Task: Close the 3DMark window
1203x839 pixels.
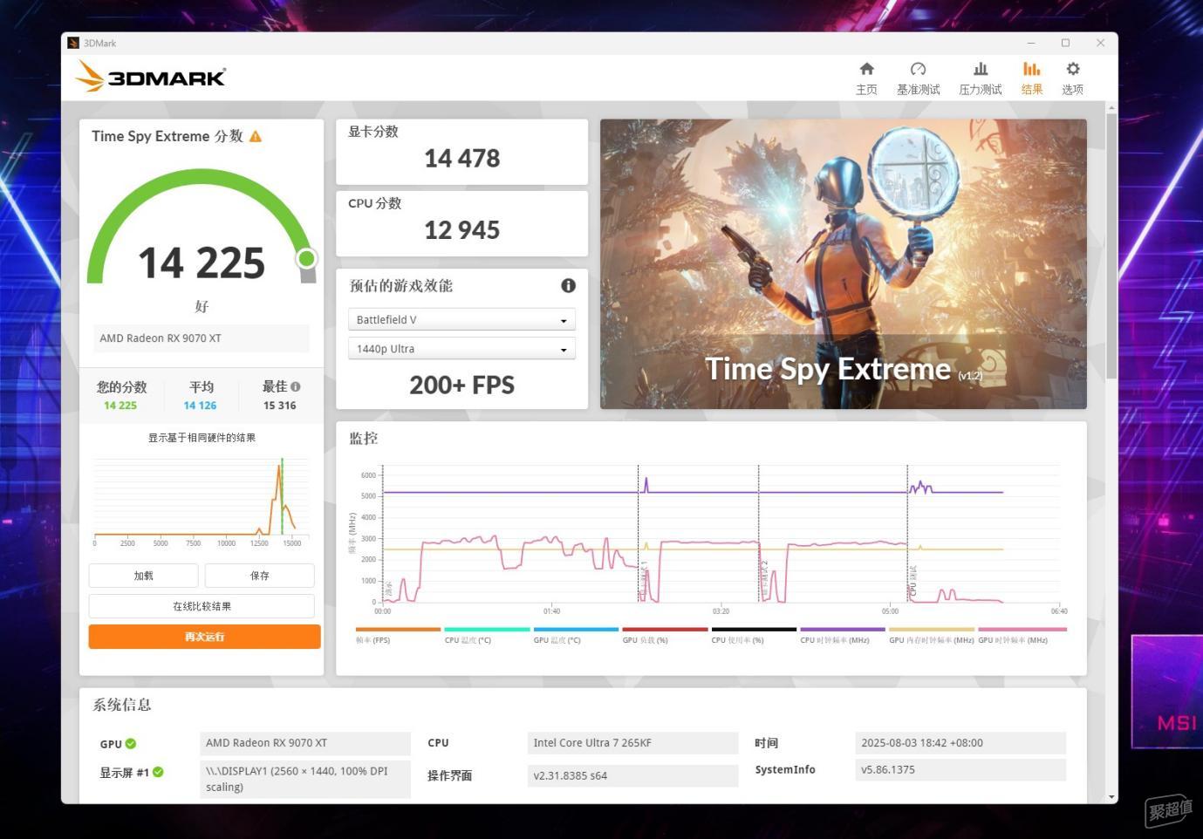Action: tap(1100, 43)
